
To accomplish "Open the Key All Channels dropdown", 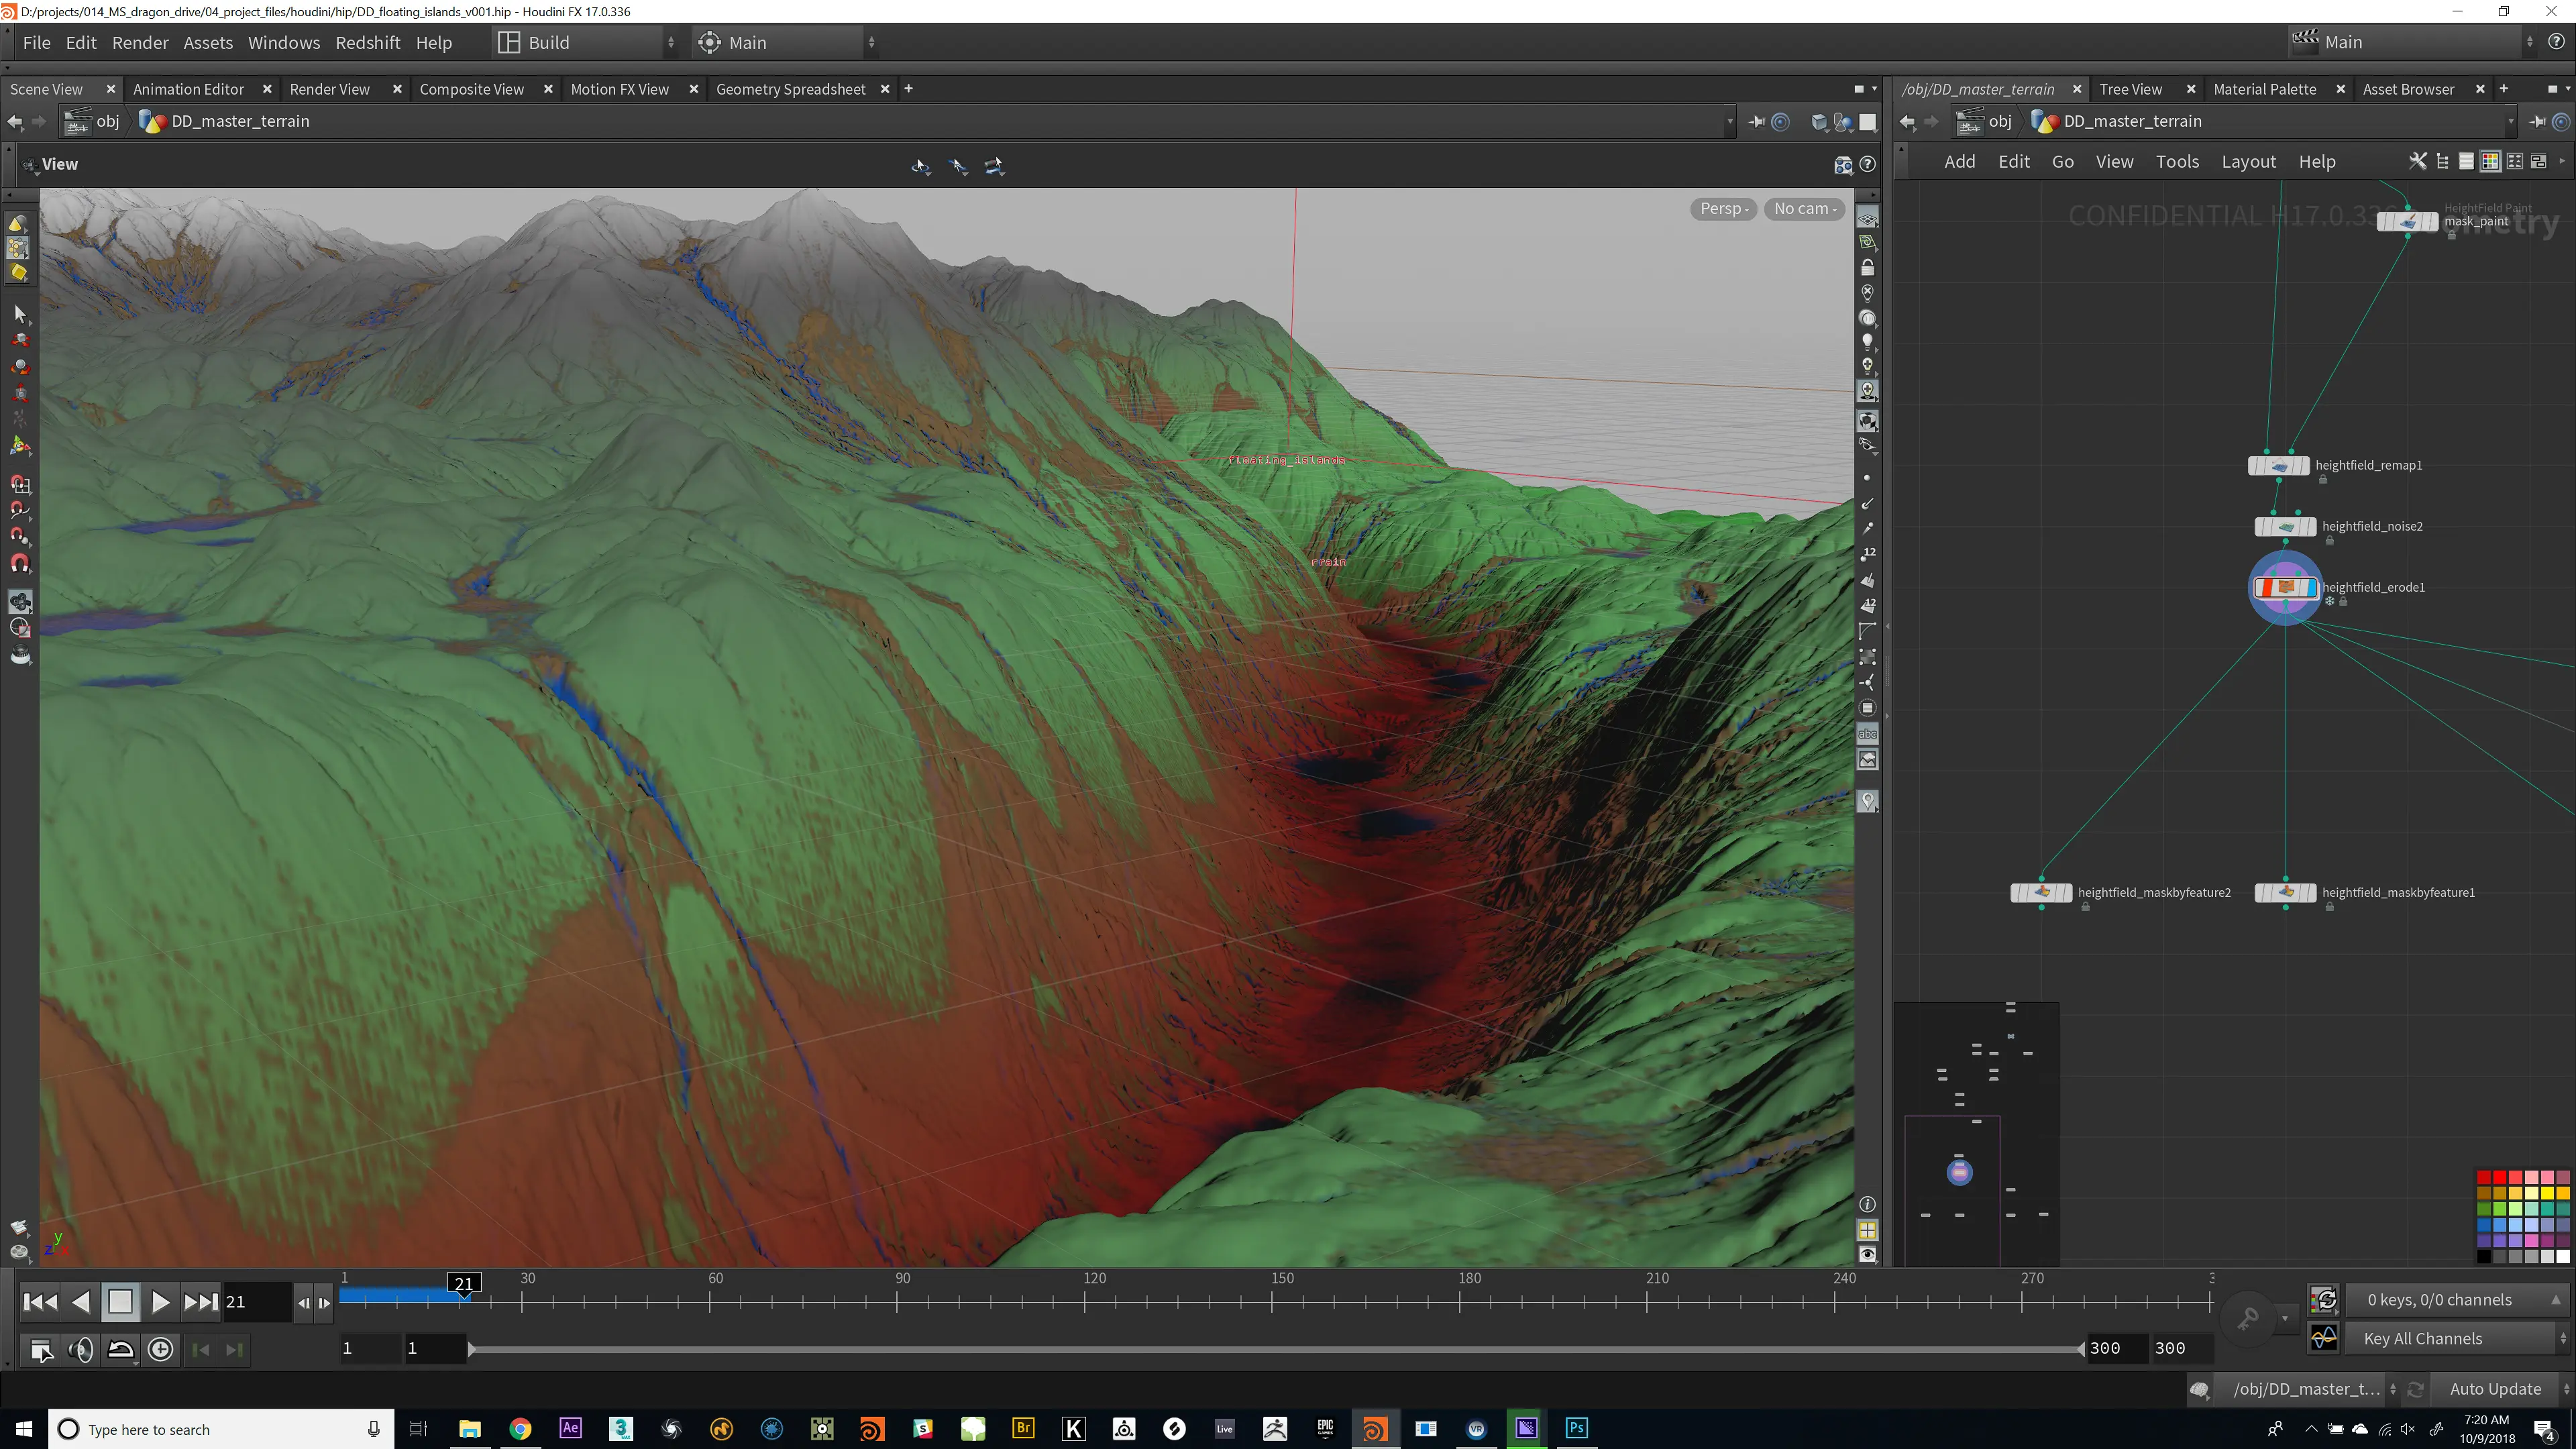I will [x=2457, y=1338].
